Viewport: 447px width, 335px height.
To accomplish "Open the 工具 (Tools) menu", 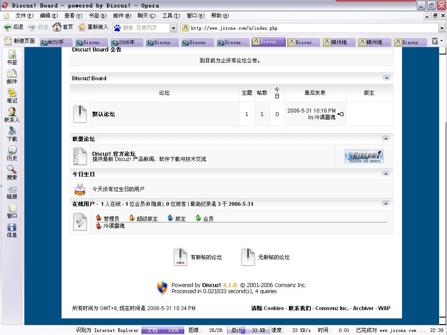I will tap(171, 16).
